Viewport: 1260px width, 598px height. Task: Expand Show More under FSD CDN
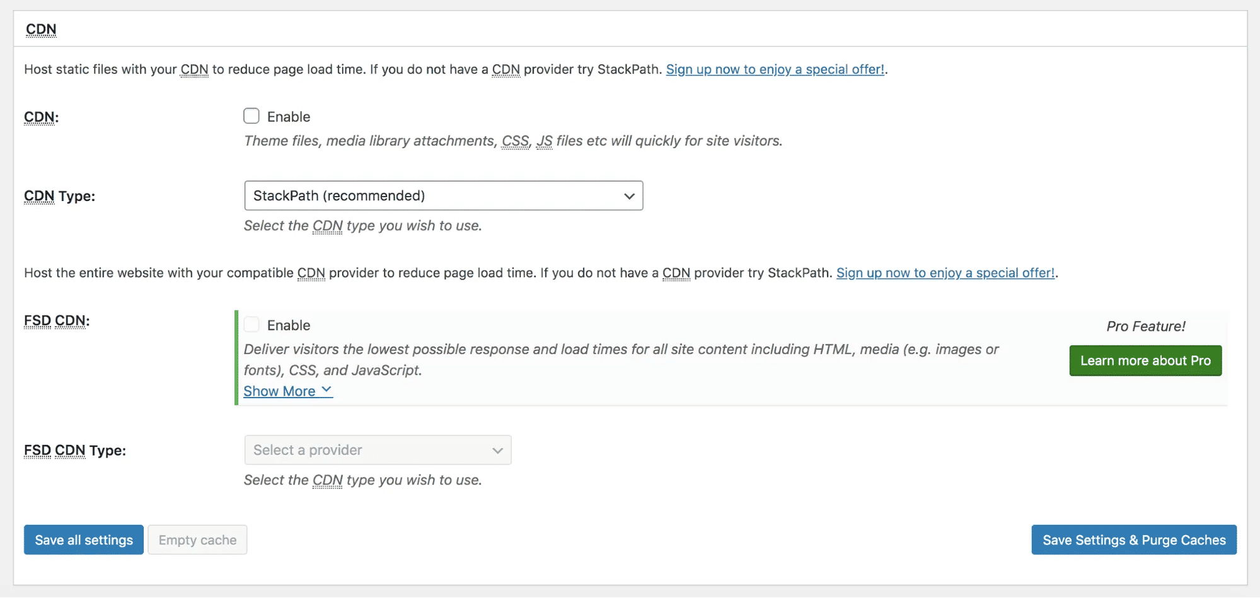[287, 391]
